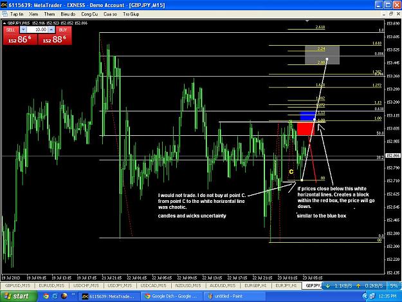Select the active GBPJPY chart tab
This screenshot has width=402, height=302.
(313, 285)
